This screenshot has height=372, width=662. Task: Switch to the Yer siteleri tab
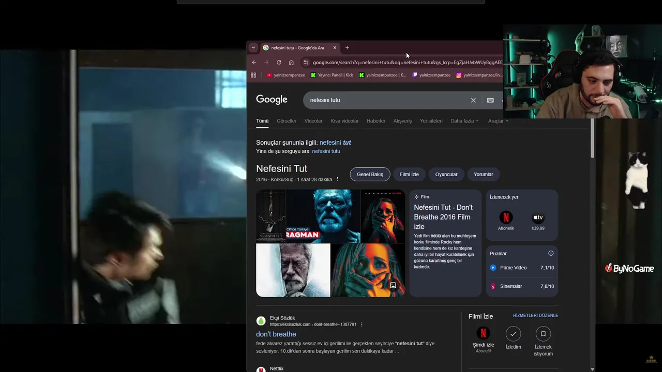tap(431, 121)
